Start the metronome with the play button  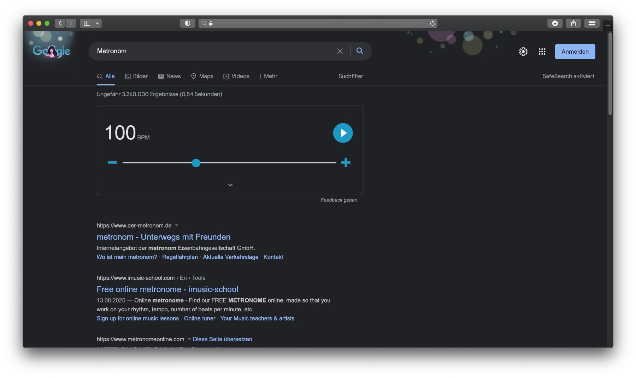pyautogui.click(x=343, y=133)
